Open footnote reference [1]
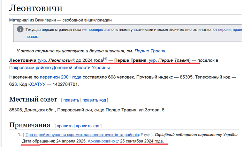 [105, 59]
